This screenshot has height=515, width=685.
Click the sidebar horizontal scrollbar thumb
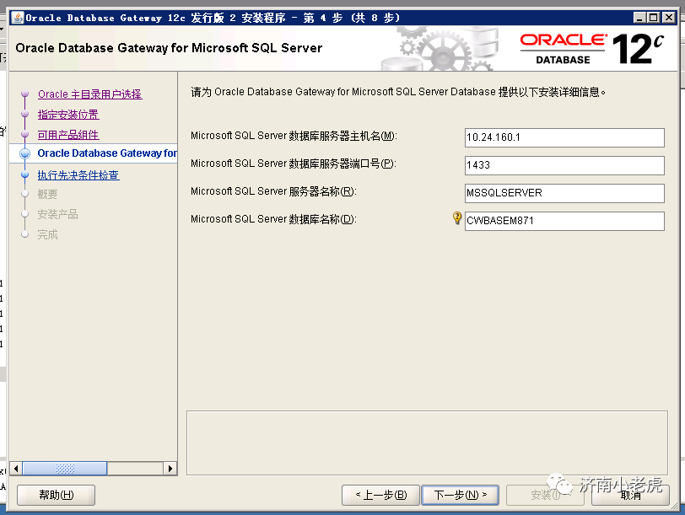(65, 469)
